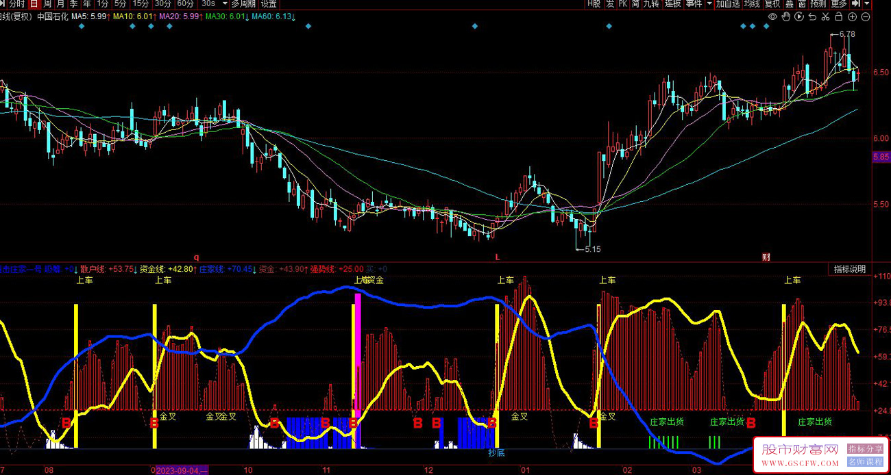The width and height of the screenshot is (891, 475).
Task: Click the MA20: 5.99 indicator label
Action: 180,16
